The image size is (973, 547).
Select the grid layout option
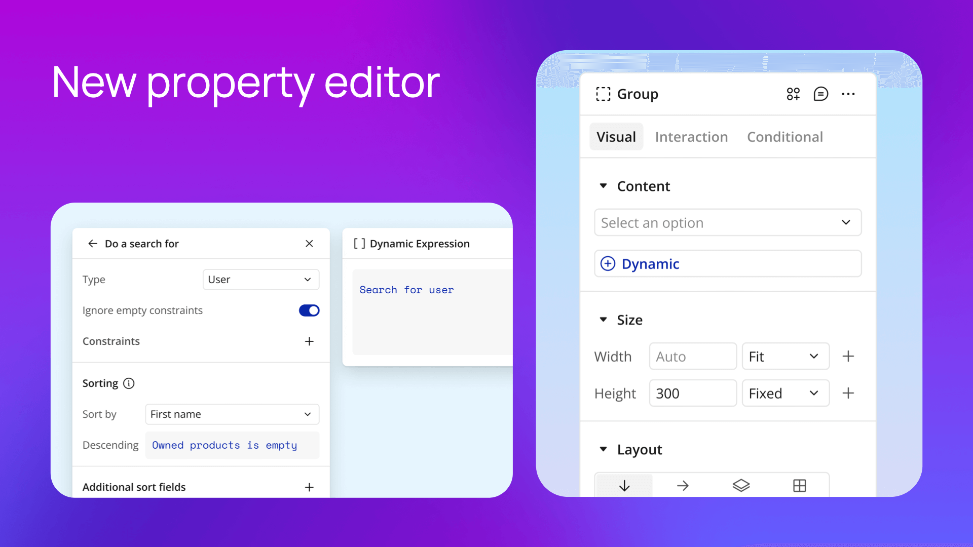pyautogui.click(x=800, y=485)
